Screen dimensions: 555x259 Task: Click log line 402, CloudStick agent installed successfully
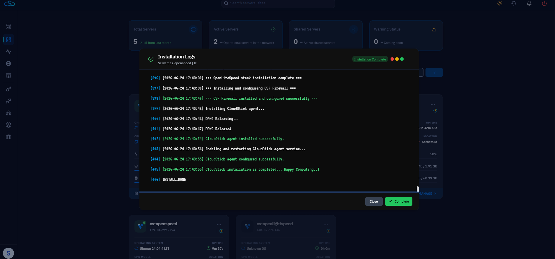217,139
